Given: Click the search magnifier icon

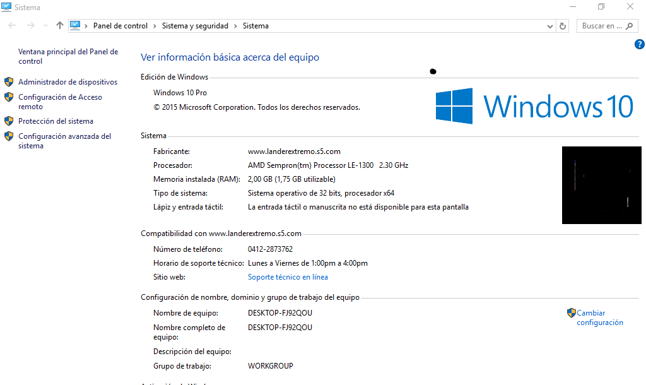Looking at the screenshot, I should tap(629, 26).
